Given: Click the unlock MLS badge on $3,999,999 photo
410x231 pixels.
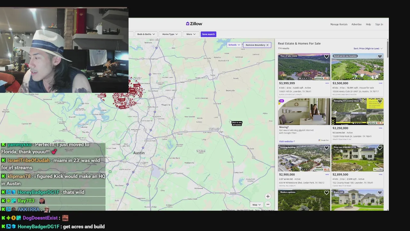Looking at the screenshot, I should pos(322,78).
